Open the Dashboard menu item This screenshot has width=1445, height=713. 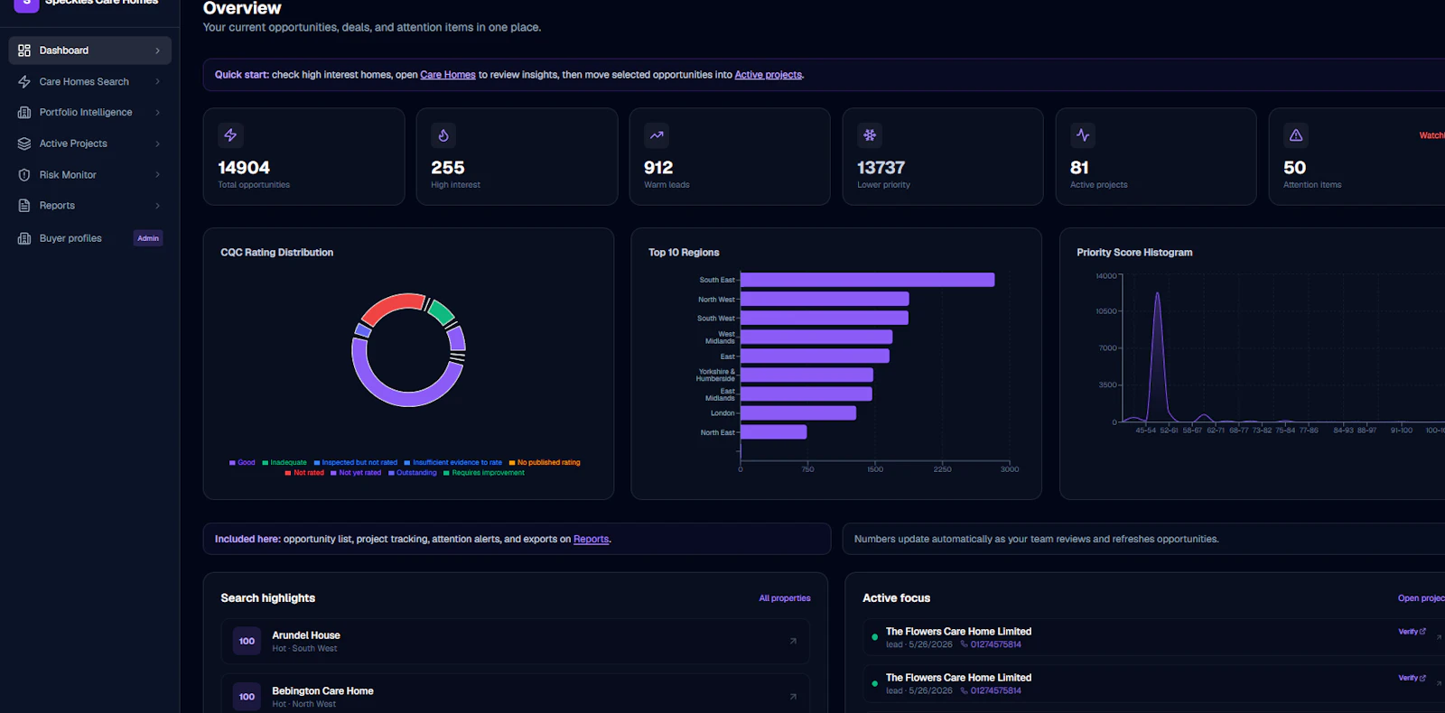pos(89,51)
